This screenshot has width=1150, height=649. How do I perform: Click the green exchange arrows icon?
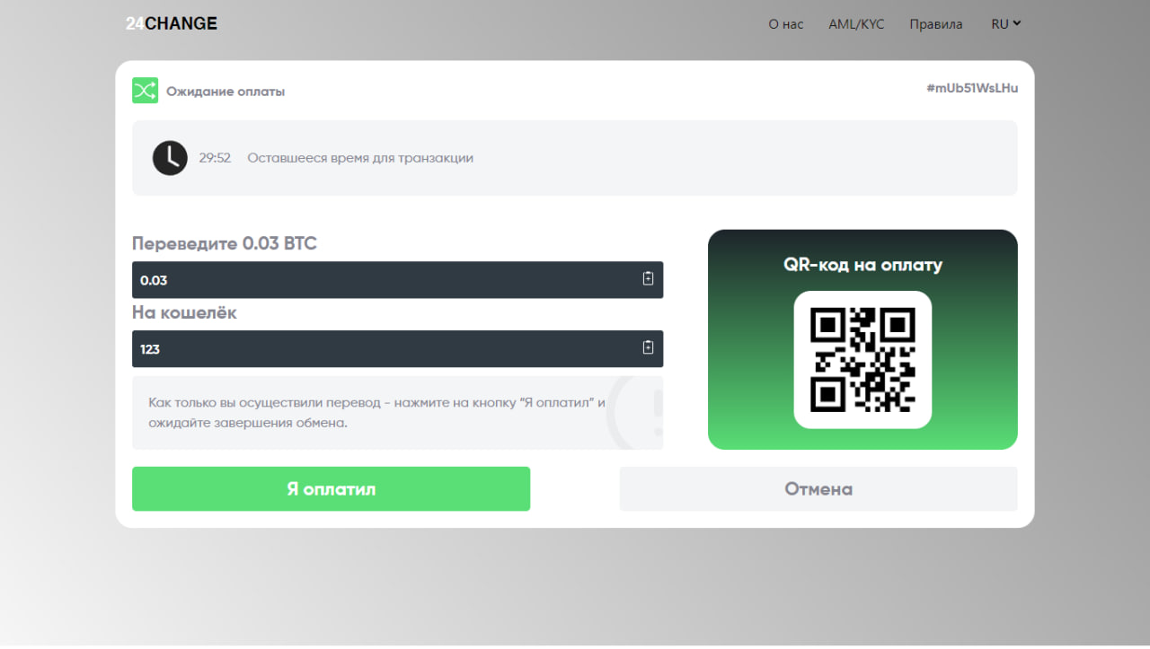coord(145,91)
